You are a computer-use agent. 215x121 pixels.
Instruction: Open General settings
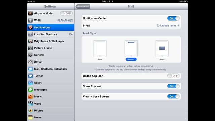(x=50, y=55)
